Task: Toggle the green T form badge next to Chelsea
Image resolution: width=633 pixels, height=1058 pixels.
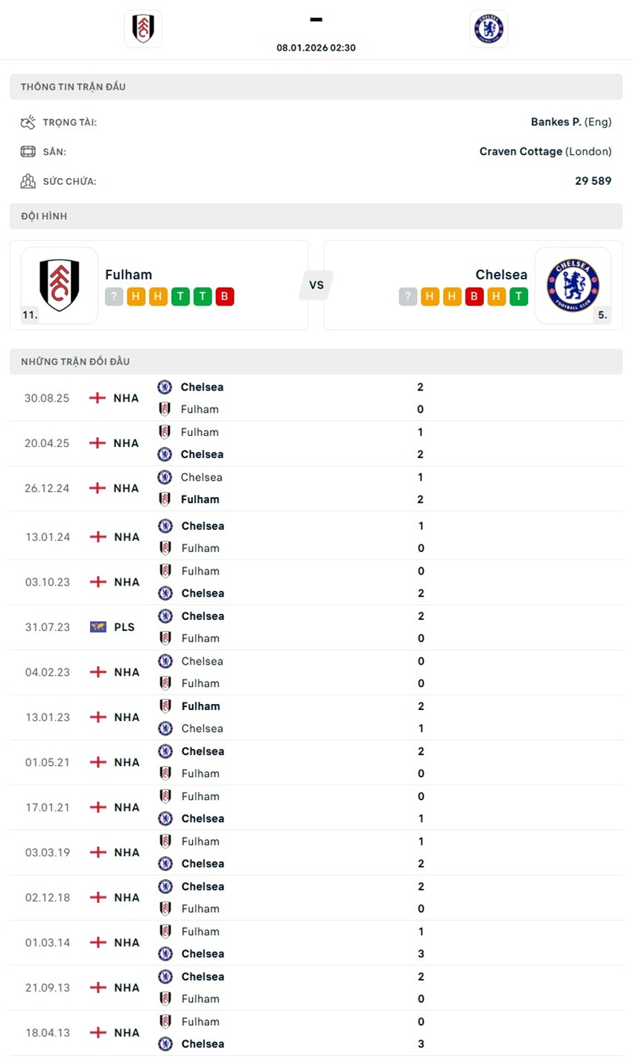Action: (518, 297)
